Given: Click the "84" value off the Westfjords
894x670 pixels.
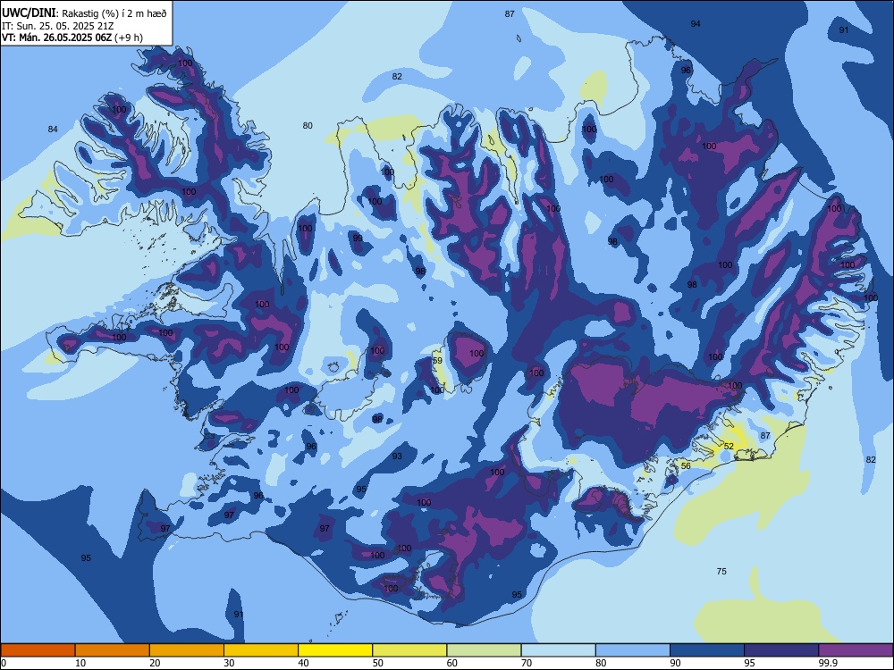Looking at the screenshot, I should (x=53, y=130).
